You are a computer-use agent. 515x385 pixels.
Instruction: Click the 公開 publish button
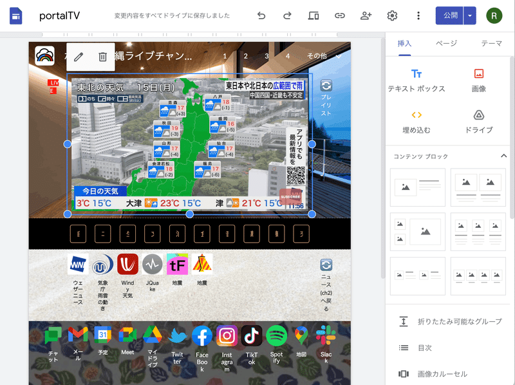(449, 15)
